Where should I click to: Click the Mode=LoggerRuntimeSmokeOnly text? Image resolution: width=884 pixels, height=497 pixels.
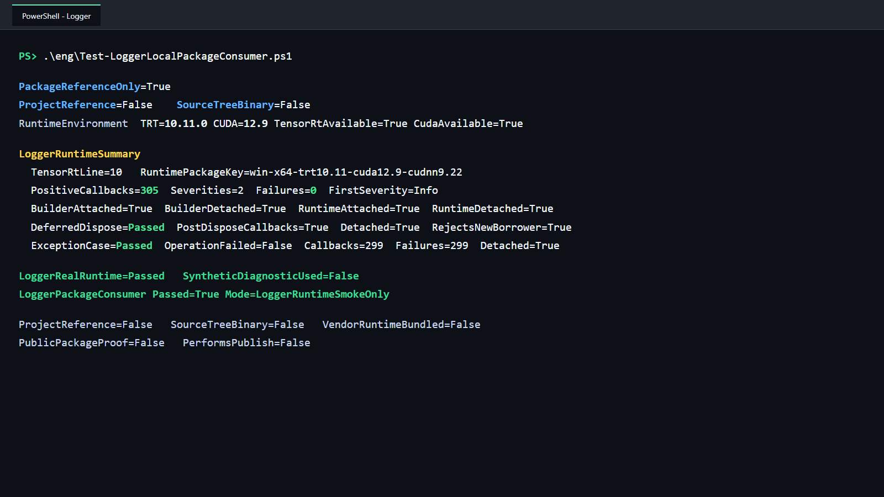307,294
